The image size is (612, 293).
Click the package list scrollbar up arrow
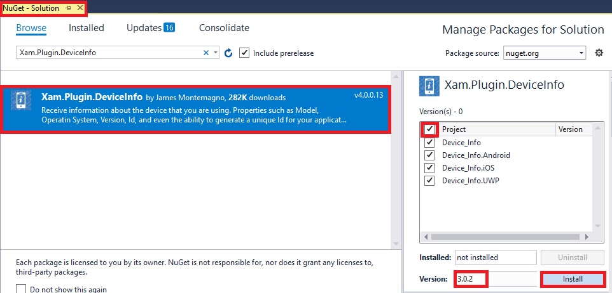(x=396, y=77)
